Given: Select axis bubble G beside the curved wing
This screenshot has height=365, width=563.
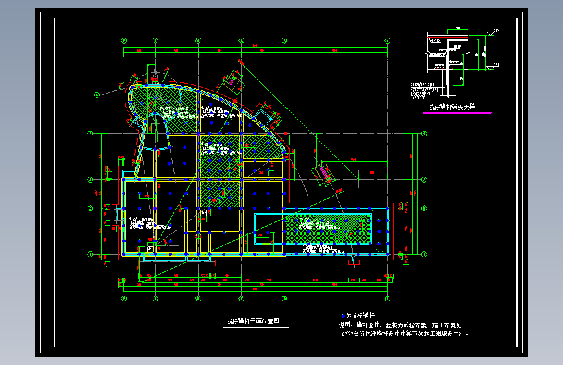Looking at the screenshot, I should (96, 95).
